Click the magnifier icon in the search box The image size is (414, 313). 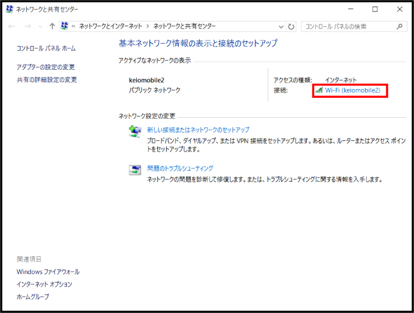pos(400,26)
